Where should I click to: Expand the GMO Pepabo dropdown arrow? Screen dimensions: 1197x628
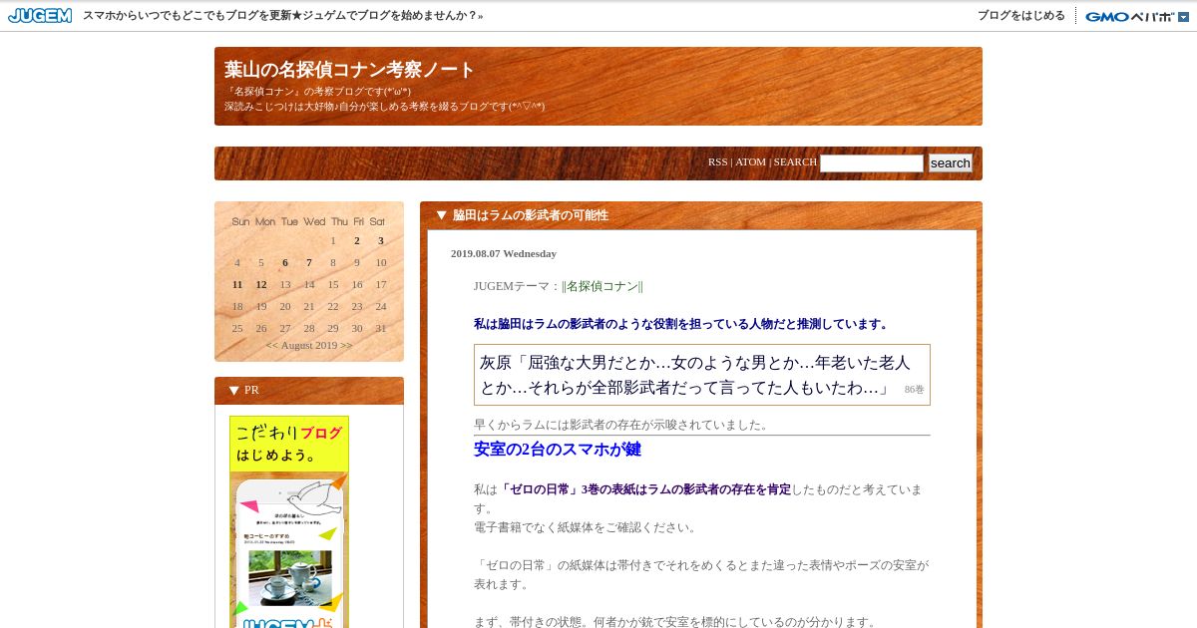(x=1183, y=16)
